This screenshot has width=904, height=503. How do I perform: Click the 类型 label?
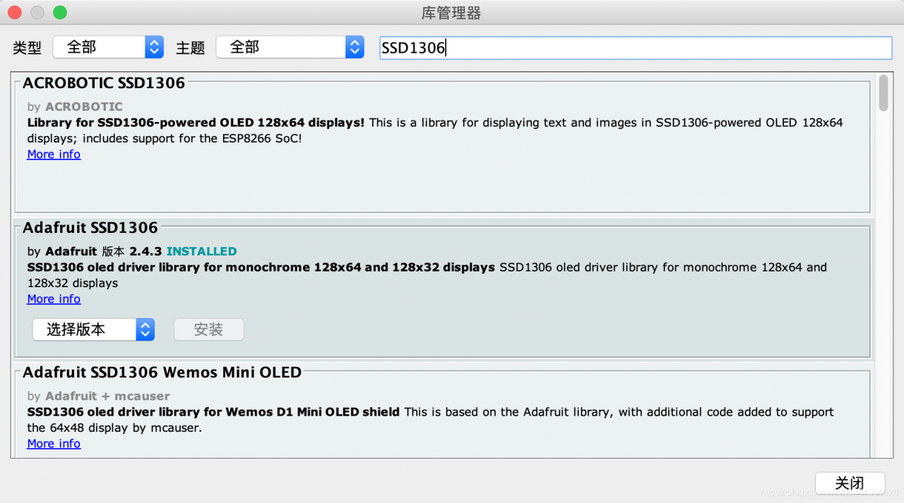point(28,48)
